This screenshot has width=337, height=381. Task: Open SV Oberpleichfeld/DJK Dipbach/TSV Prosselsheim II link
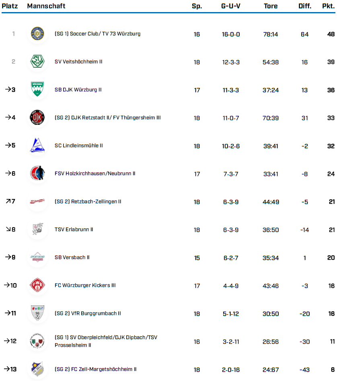106,341
